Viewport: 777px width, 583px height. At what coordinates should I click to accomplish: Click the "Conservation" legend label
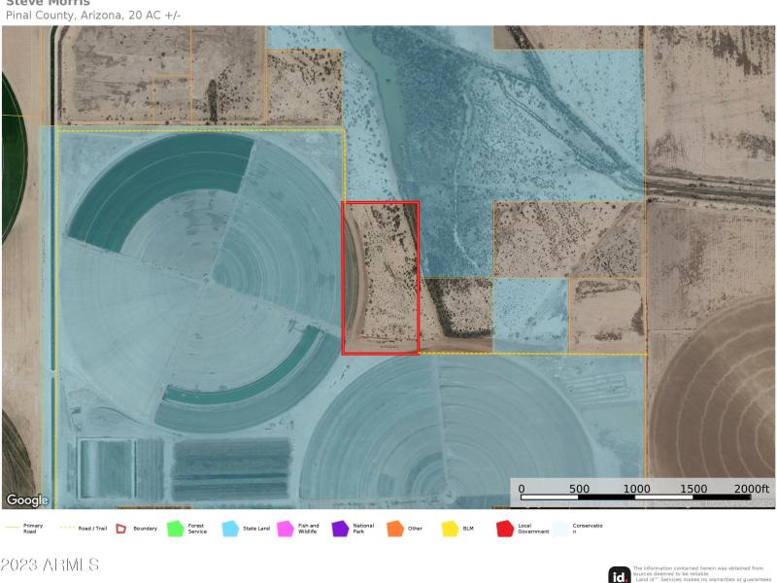tap(588, 529)
